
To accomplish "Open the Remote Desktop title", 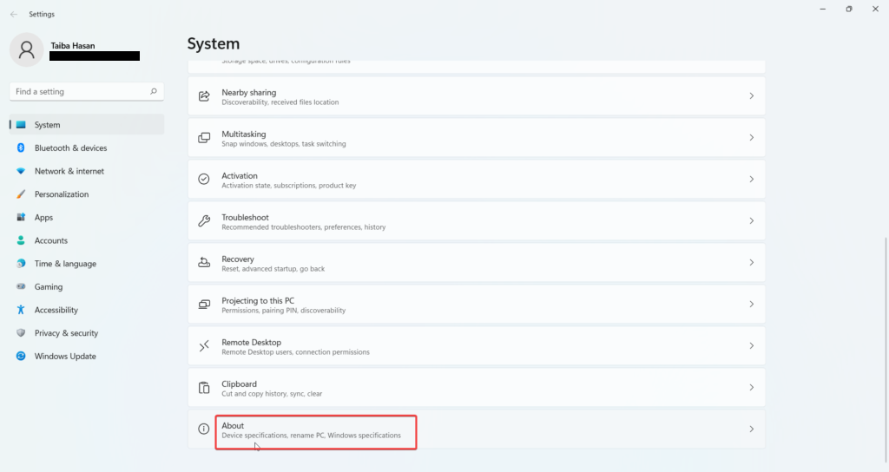I will point(251,342).
